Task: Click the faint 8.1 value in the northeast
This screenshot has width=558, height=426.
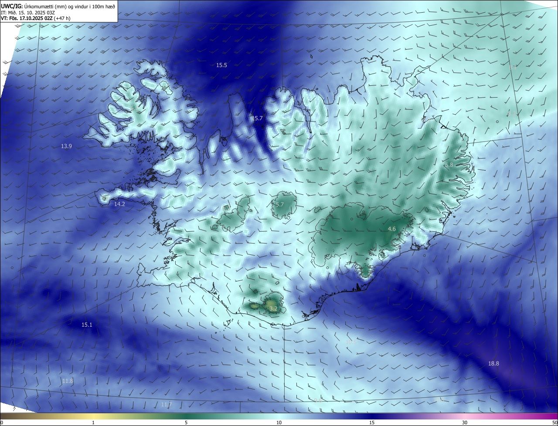Action: click(x=512, y=68)
